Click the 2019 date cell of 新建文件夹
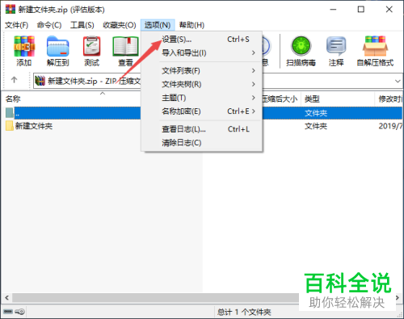 pos(390,126)
